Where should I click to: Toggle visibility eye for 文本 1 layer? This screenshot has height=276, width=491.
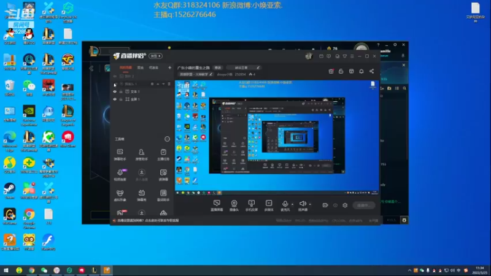pos(115,91)
